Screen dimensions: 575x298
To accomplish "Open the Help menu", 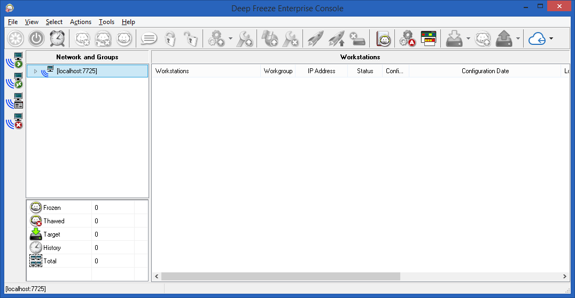I will click(x=128, y=22).
